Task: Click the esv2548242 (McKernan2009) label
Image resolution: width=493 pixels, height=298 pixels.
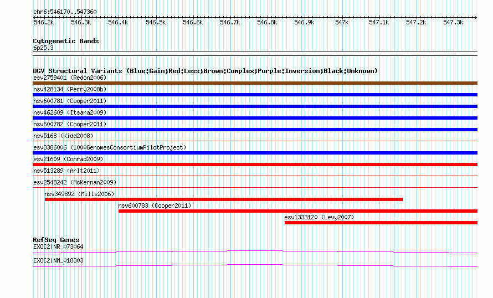Action: click(75, 182)
